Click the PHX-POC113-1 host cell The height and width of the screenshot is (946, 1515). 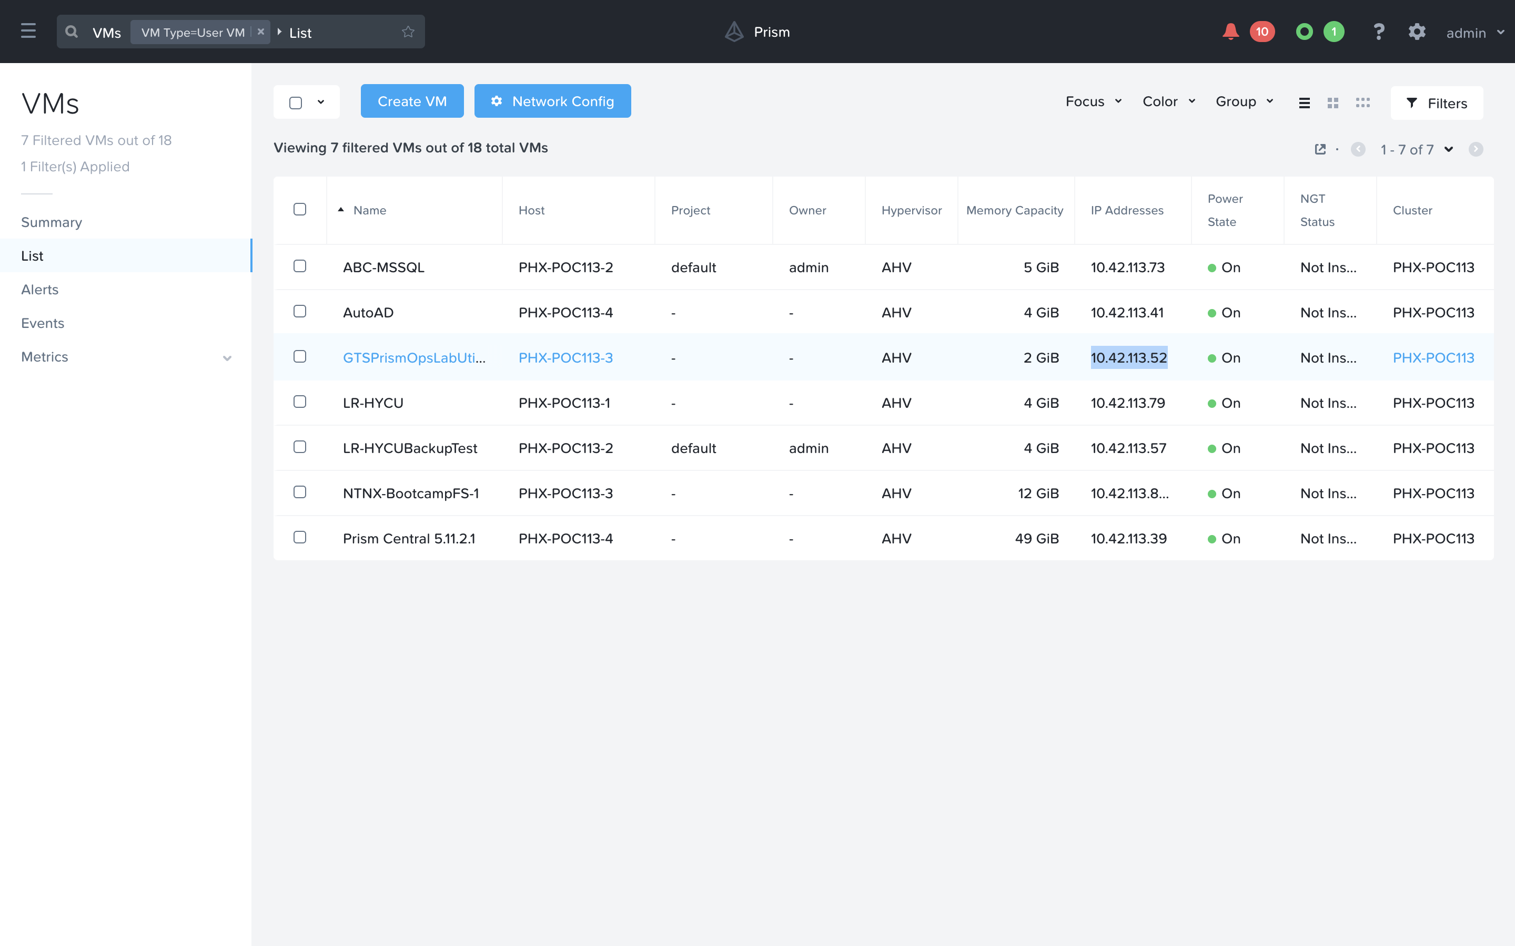point(564,403)
